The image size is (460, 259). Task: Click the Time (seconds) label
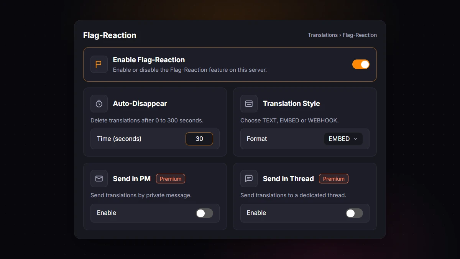119,139
